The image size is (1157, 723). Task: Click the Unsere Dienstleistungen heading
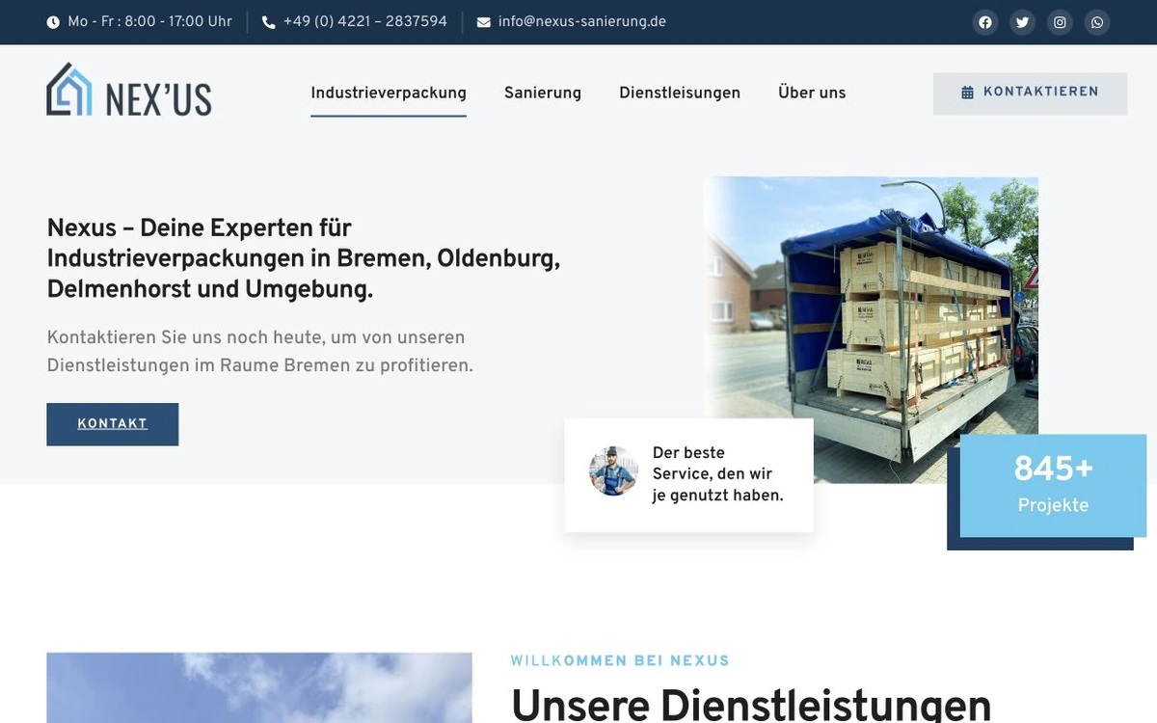point(751,704)
